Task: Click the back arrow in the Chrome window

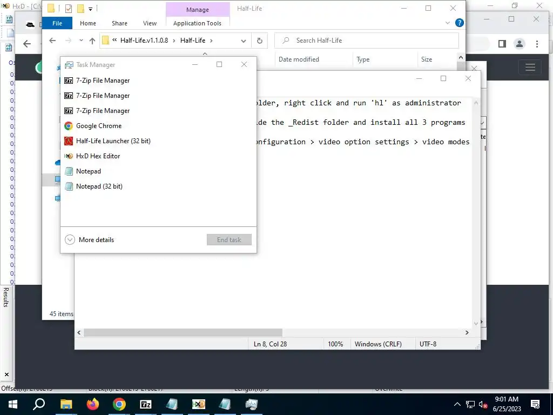Action: pos(27,44)
